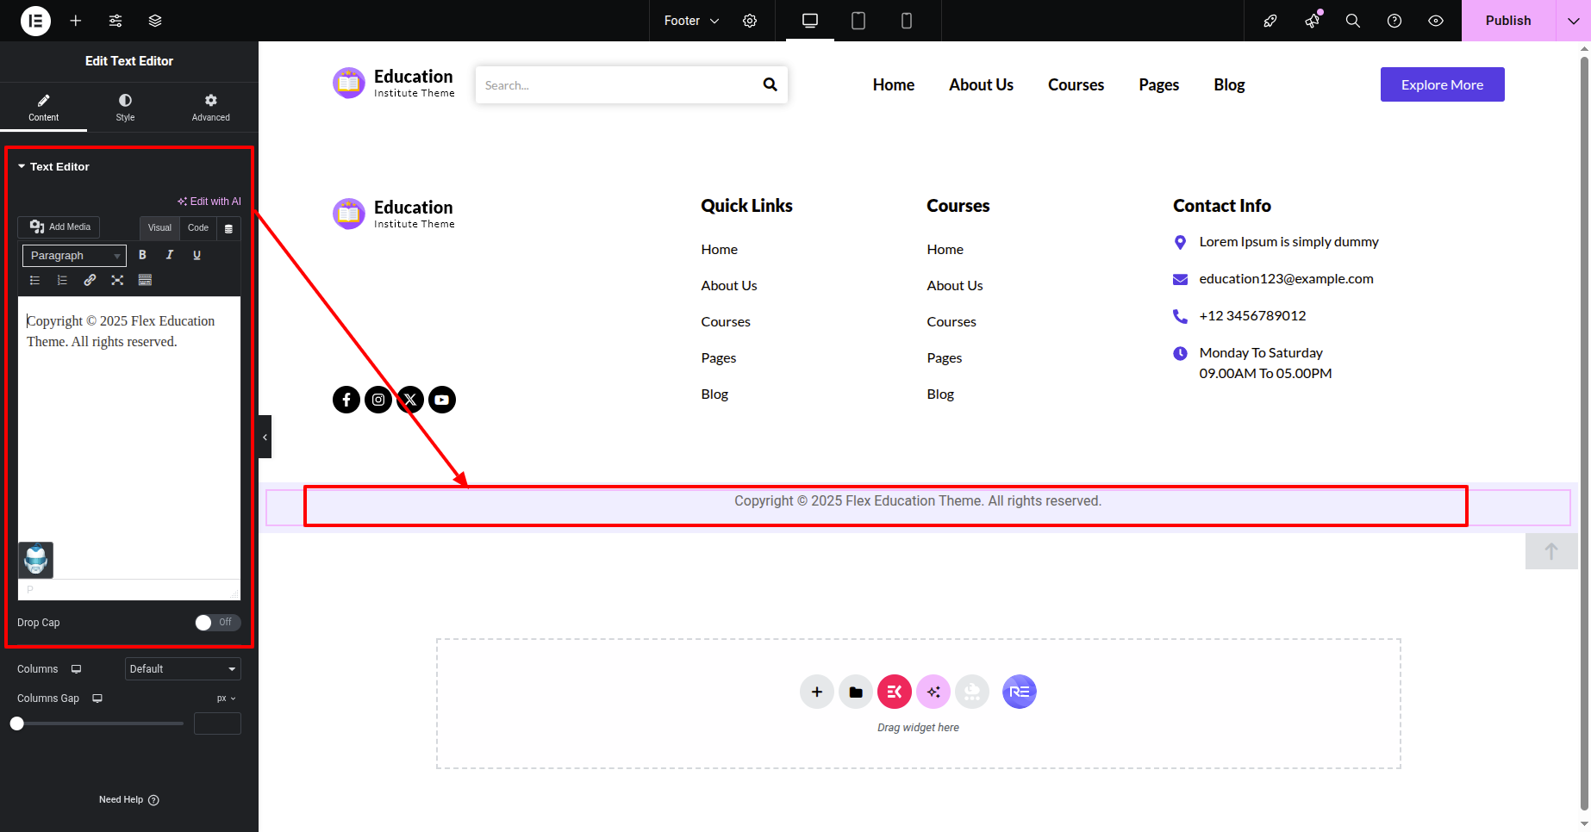Image resolution: width=1591 pixels, height=832 pixels.
Task: Open Site Settings sliders icon
Action: click(x=115, y=21)
